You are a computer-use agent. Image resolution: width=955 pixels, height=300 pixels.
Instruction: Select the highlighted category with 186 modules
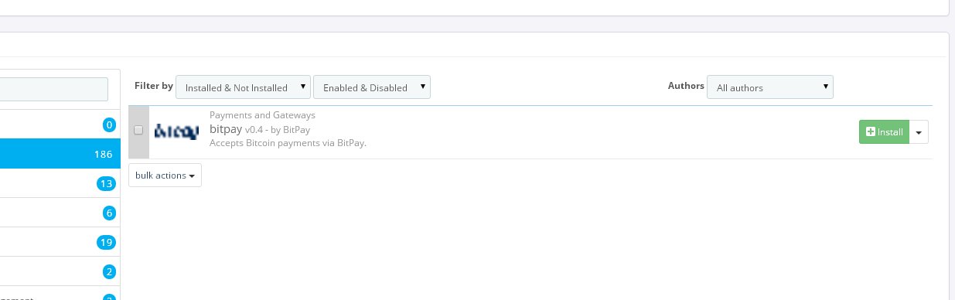coord(60,154)
